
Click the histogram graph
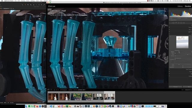181,14
